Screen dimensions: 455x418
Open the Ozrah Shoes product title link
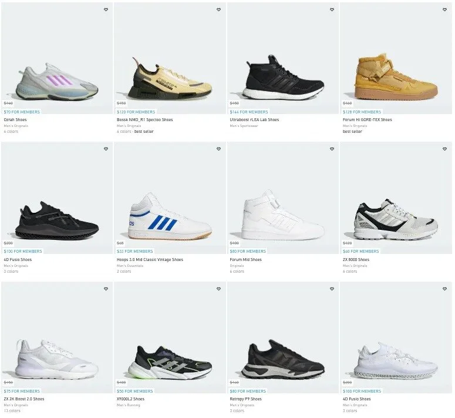tap(15, 120)
